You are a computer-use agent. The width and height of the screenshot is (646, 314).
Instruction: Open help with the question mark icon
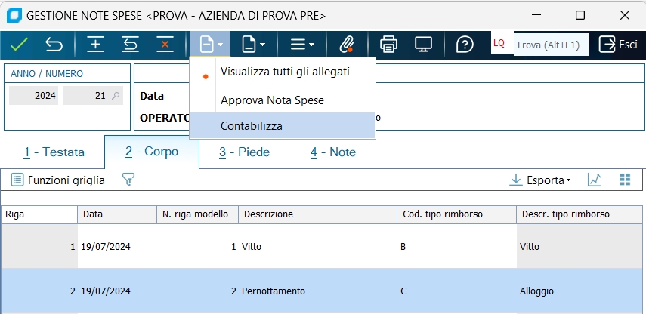pos(465,44)
